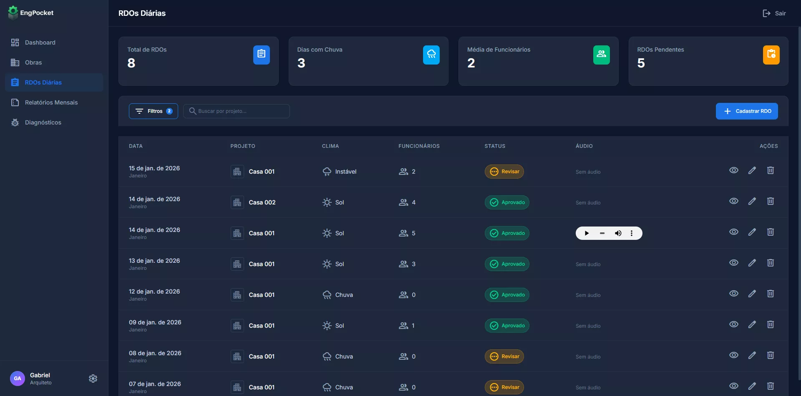Click the pending RDOs calendar icon
The image size is (801, 396).
pyautogui.click(x=771, y=55)
